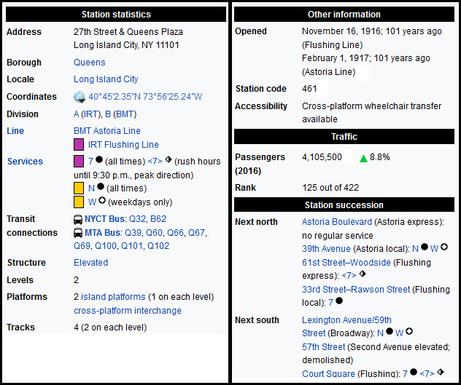Click the island platforms link
This screenshot has height=385, width=461.
click(x=113, y=297)
